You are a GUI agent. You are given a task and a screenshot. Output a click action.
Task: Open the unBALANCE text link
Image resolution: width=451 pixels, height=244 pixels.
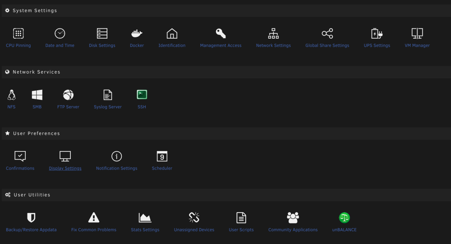point(344,230)
